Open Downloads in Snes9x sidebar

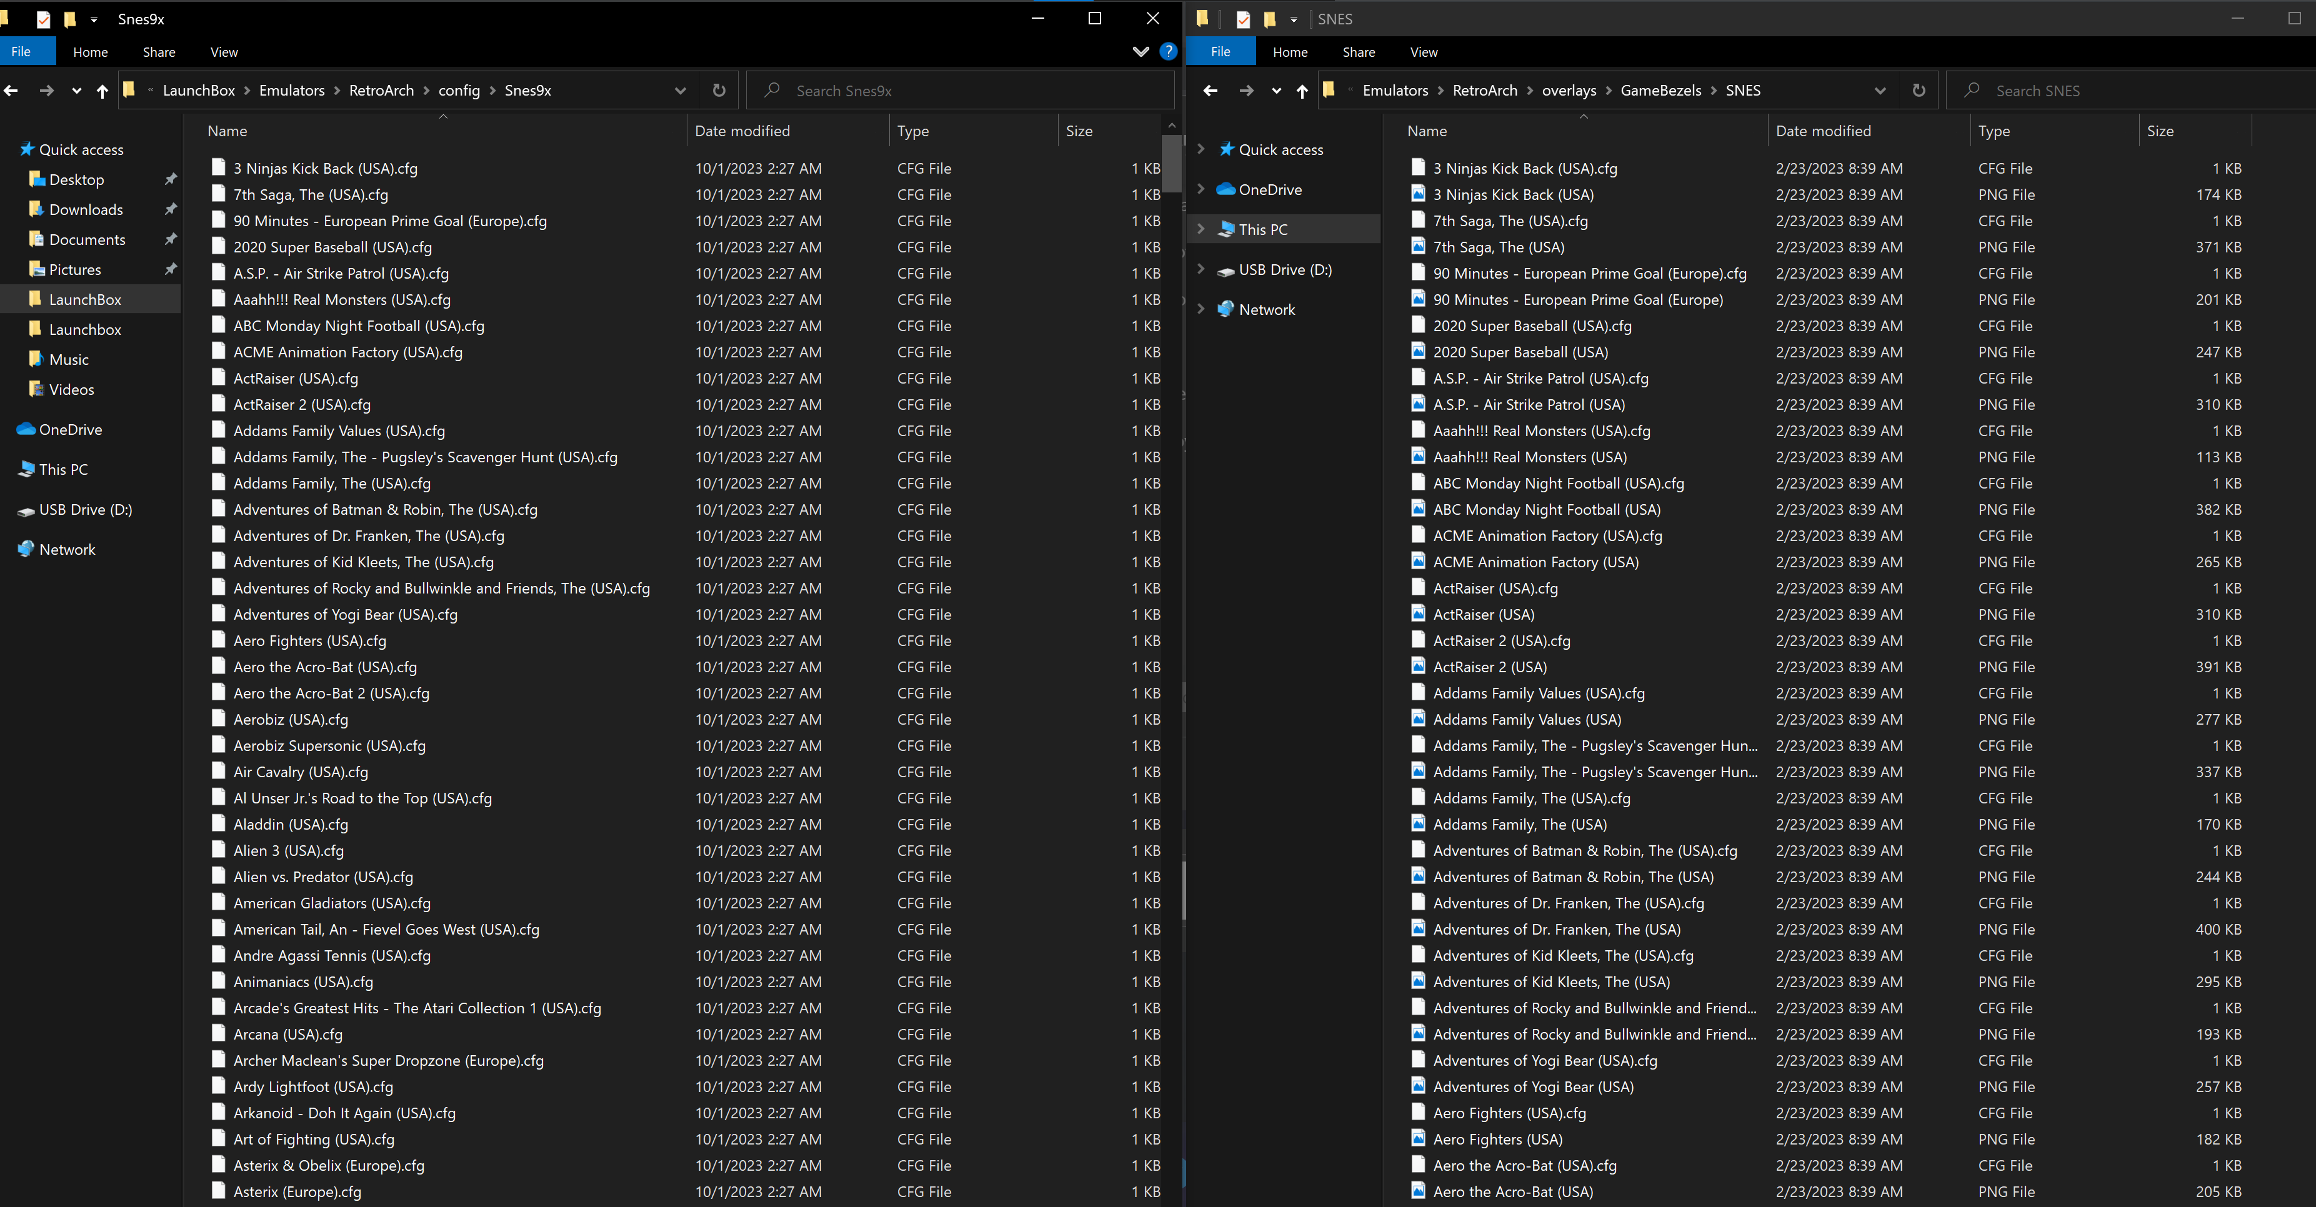[86, 209]
